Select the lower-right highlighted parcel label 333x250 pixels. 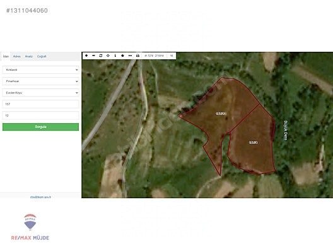click(x=253, y=143)
